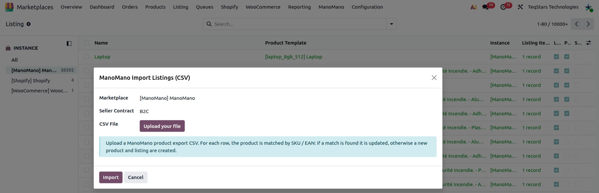
Task: Open the AI assistant icon in top bar
Action: 474,7
